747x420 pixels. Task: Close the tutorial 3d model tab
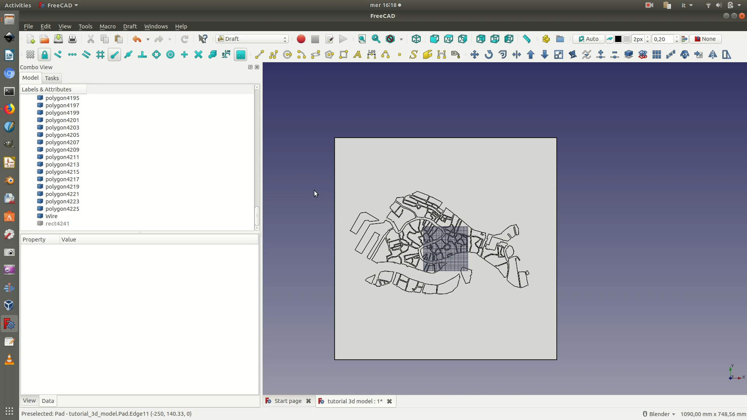(389, 401)
